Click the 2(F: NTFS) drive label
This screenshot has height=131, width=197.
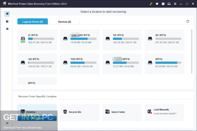pos(160,35)
